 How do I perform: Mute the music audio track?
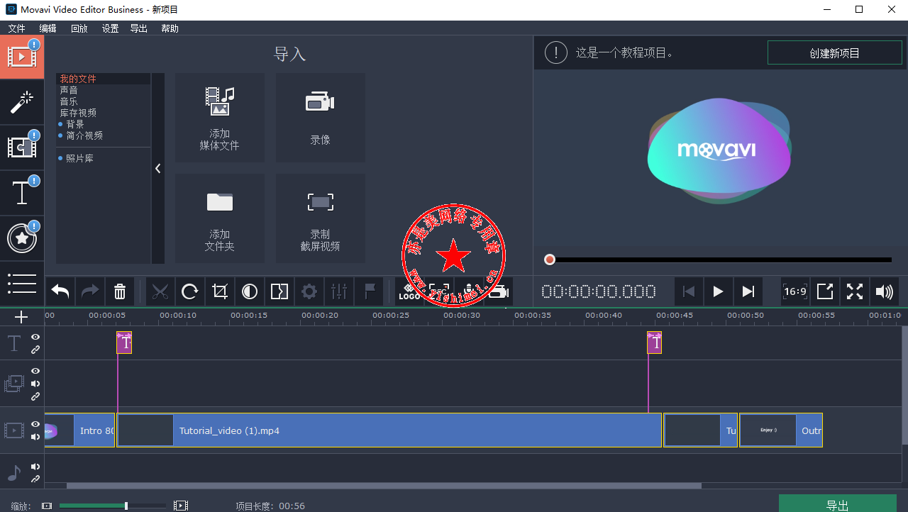(x=35, y=467)
